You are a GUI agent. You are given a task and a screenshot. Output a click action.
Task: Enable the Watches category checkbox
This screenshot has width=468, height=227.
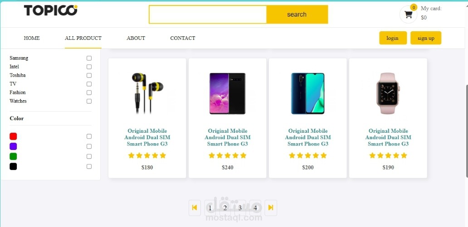pyautogui.click(x=89, y=101)
